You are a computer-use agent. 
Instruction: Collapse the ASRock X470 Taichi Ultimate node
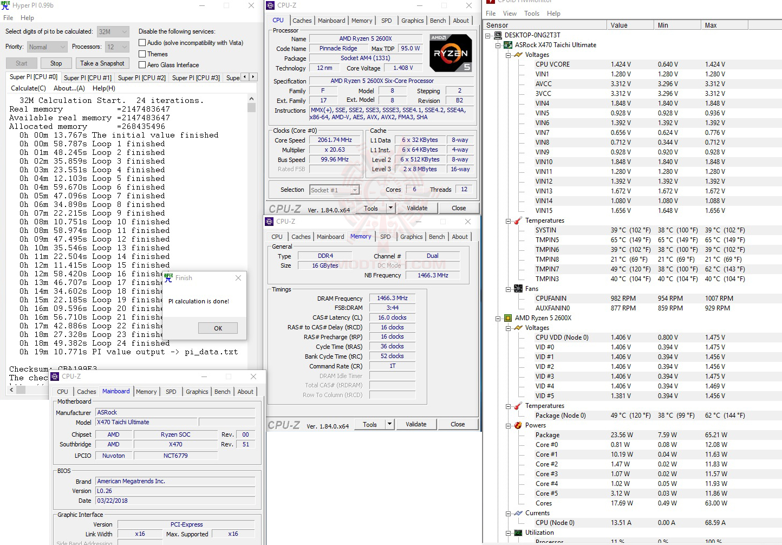click(x=498, y=46)
